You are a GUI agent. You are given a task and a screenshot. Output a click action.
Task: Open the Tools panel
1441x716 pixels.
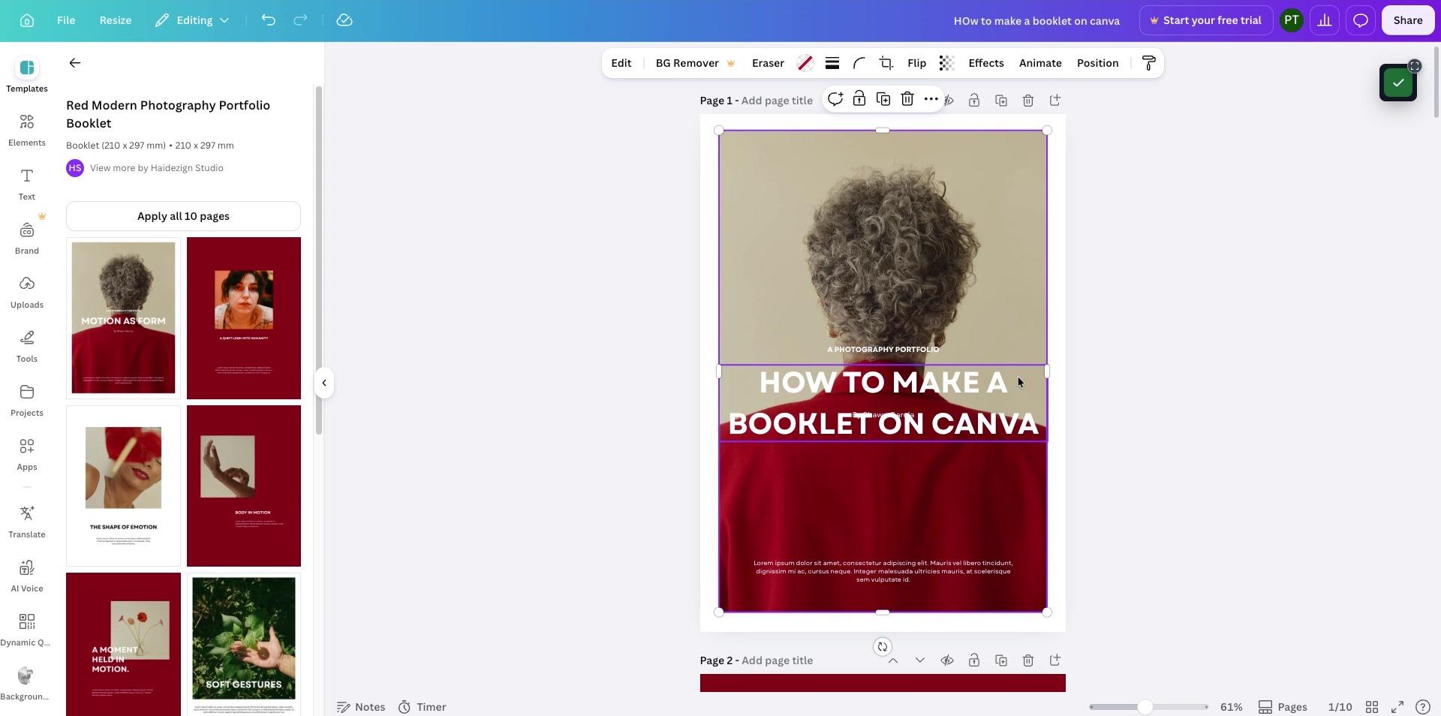[x=27, y=346]
